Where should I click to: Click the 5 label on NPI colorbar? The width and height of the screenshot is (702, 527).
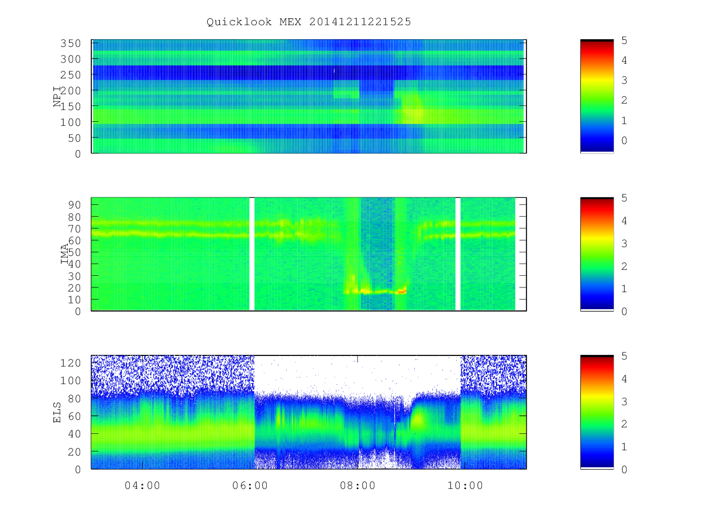pyautogui.click(x=625, y=40)
